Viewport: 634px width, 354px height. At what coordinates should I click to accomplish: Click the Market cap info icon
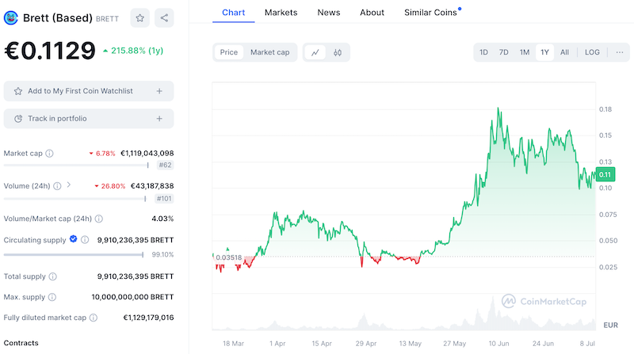tap(49, 153)
